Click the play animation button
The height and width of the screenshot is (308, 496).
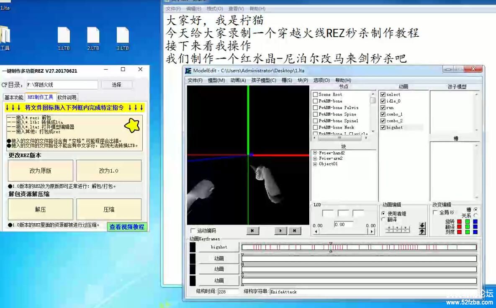[280, 230]
